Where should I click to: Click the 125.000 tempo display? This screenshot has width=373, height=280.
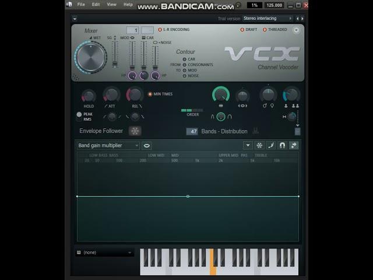(274, 5)
